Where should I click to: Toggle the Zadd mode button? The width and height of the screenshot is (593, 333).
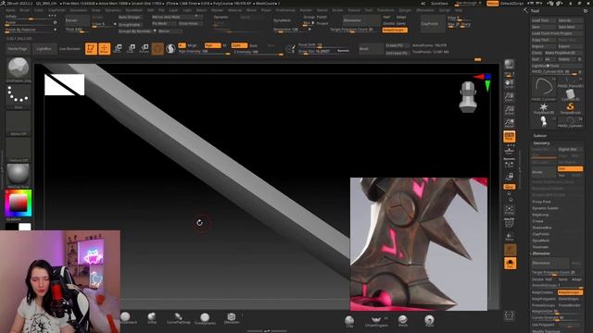(x=239, y=45)
